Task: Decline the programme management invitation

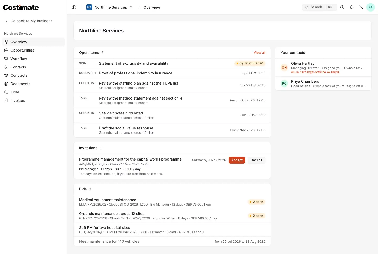Action: [x=256, y=160]
